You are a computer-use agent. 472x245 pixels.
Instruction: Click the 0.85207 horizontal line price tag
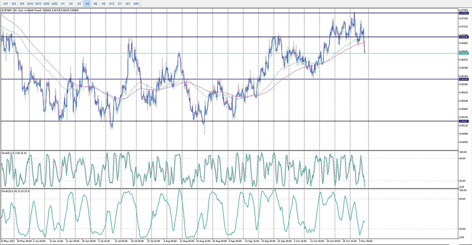point(464,121)
